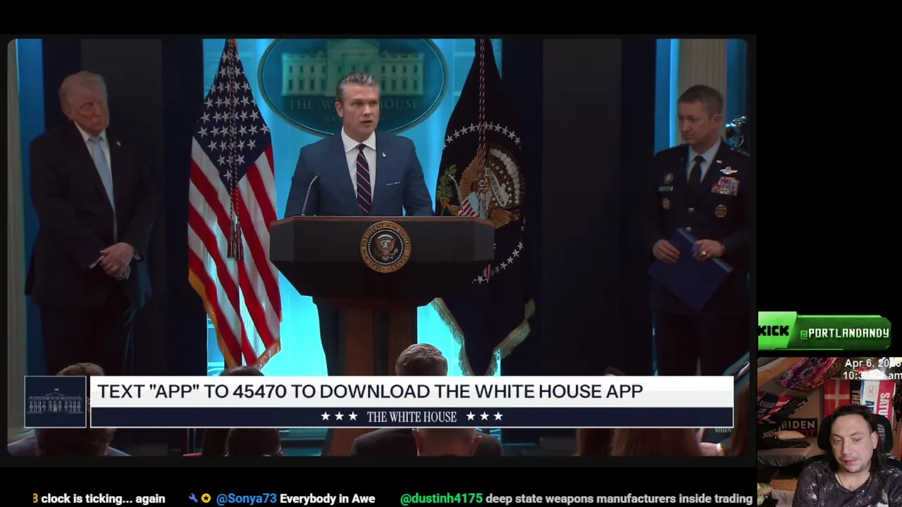Viewport: 902px width, 507px height.
Task: Open the streamer webcam feed
Action: (829, 432)
